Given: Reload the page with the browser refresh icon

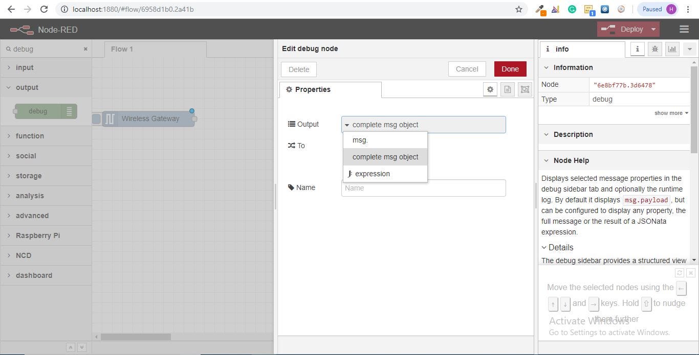Looking at the screenshot, I should click(x=43, y=9).
